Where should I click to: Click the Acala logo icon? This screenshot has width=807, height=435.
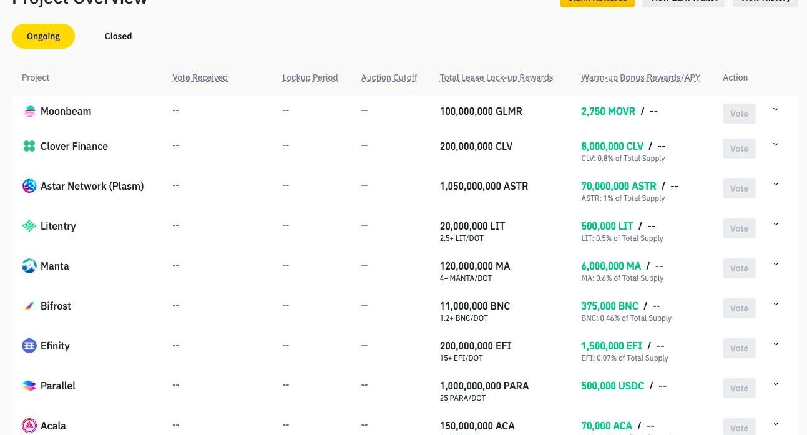tap(29, 426)
